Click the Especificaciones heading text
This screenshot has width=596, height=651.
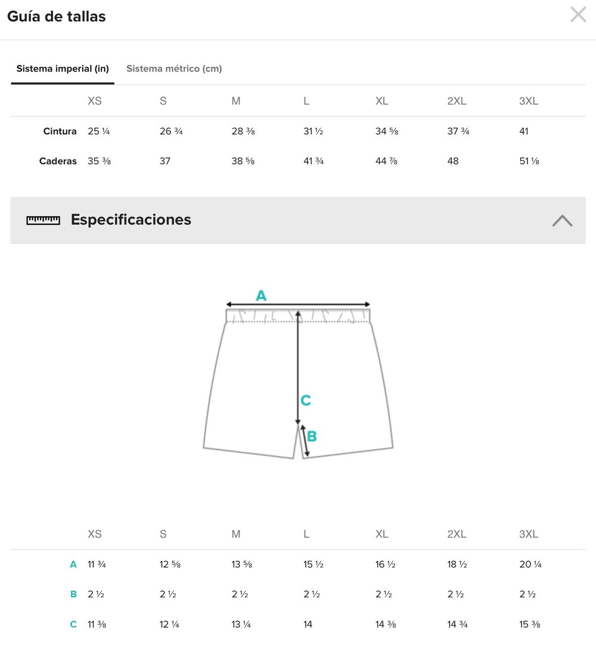click(x=131, y=220)
